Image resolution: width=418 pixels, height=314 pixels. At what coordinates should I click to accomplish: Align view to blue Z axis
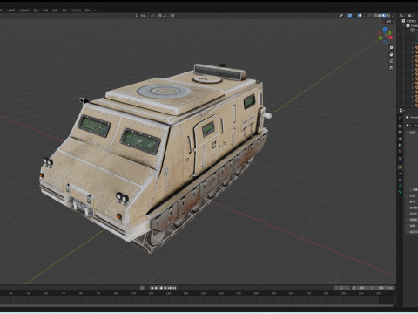[385, 29]
